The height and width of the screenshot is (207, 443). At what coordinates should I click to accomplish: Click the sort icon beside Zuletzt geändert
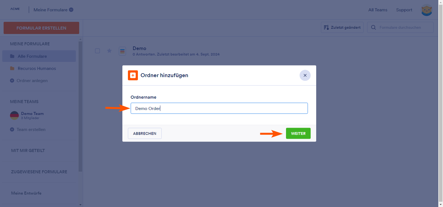point(326,27)
